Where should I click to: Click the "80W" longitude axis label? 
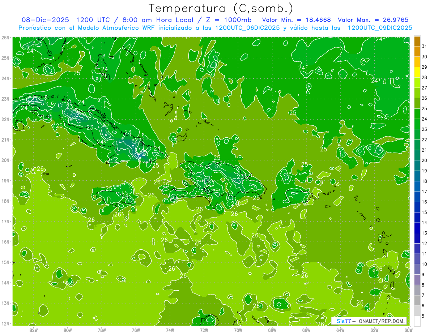68,330
